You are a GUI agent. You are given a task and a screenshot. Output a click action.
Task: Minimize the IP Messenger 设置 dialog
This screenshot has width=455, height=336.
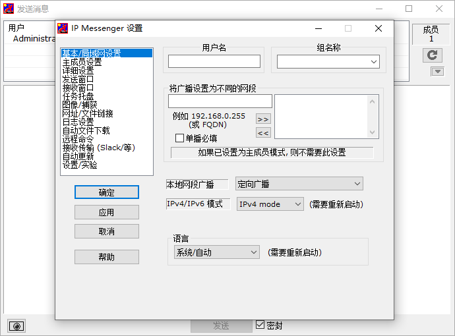click(x=318, y=28)
